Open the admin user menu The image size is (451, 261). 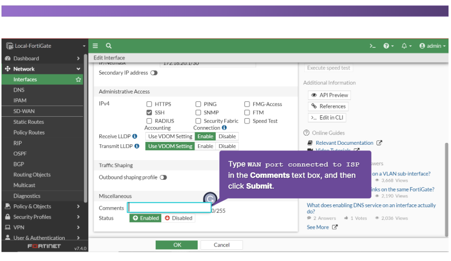click(432, 46)
